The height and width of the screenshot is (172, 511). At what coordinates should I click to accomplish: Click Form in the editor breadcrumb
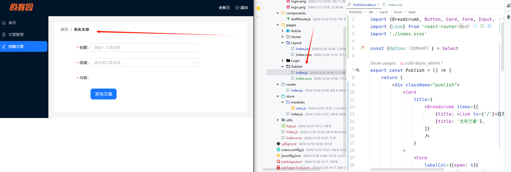pyautogui.click(x=398, y=12)
